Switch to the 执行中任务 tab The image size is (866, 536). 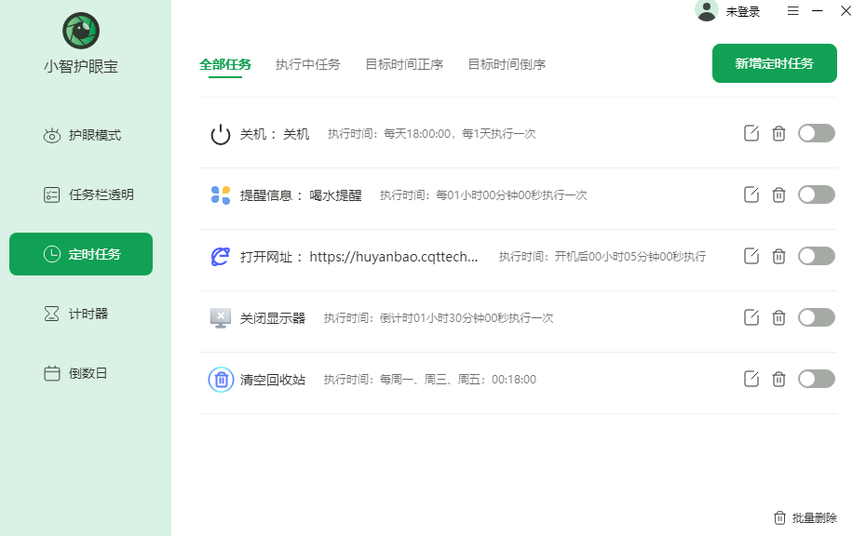point(308,65)
